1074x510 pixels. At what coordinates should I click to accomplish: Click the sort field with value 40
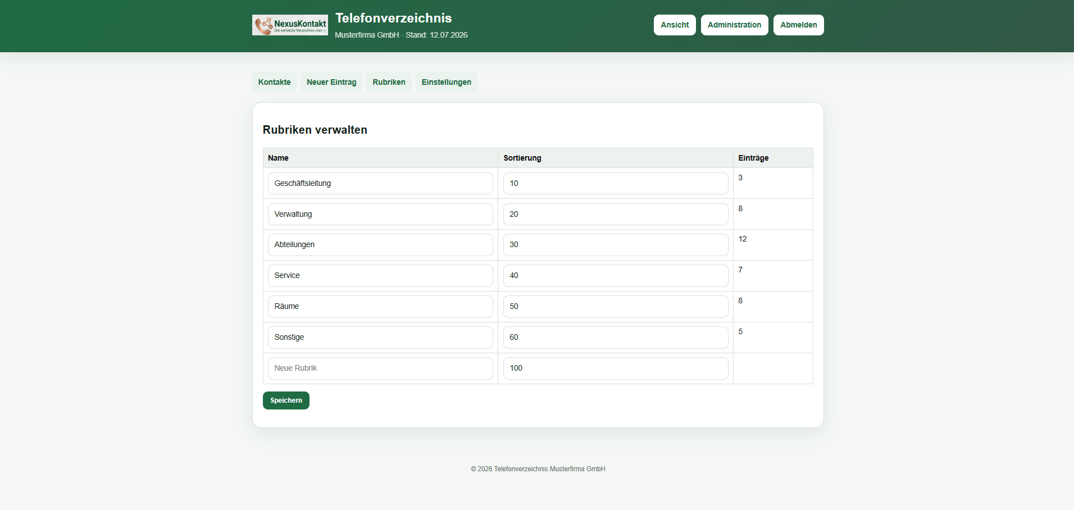point(616,276)
